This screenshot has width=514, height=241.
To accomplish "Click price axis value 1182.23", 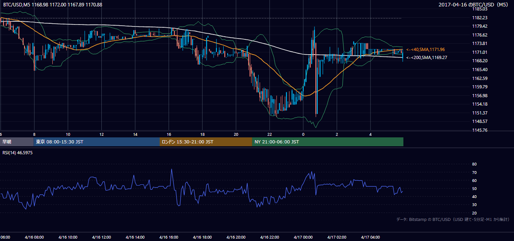I will [479, 18].
